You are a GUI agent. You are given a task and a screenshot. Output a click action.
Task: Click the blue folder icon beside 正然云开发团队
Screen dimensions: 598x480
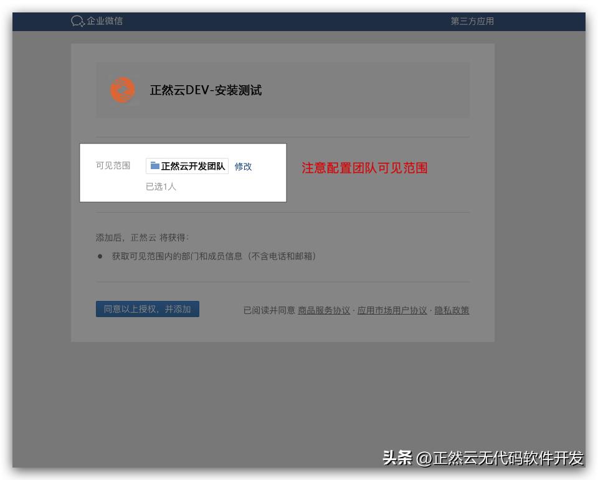click(155, 165)
